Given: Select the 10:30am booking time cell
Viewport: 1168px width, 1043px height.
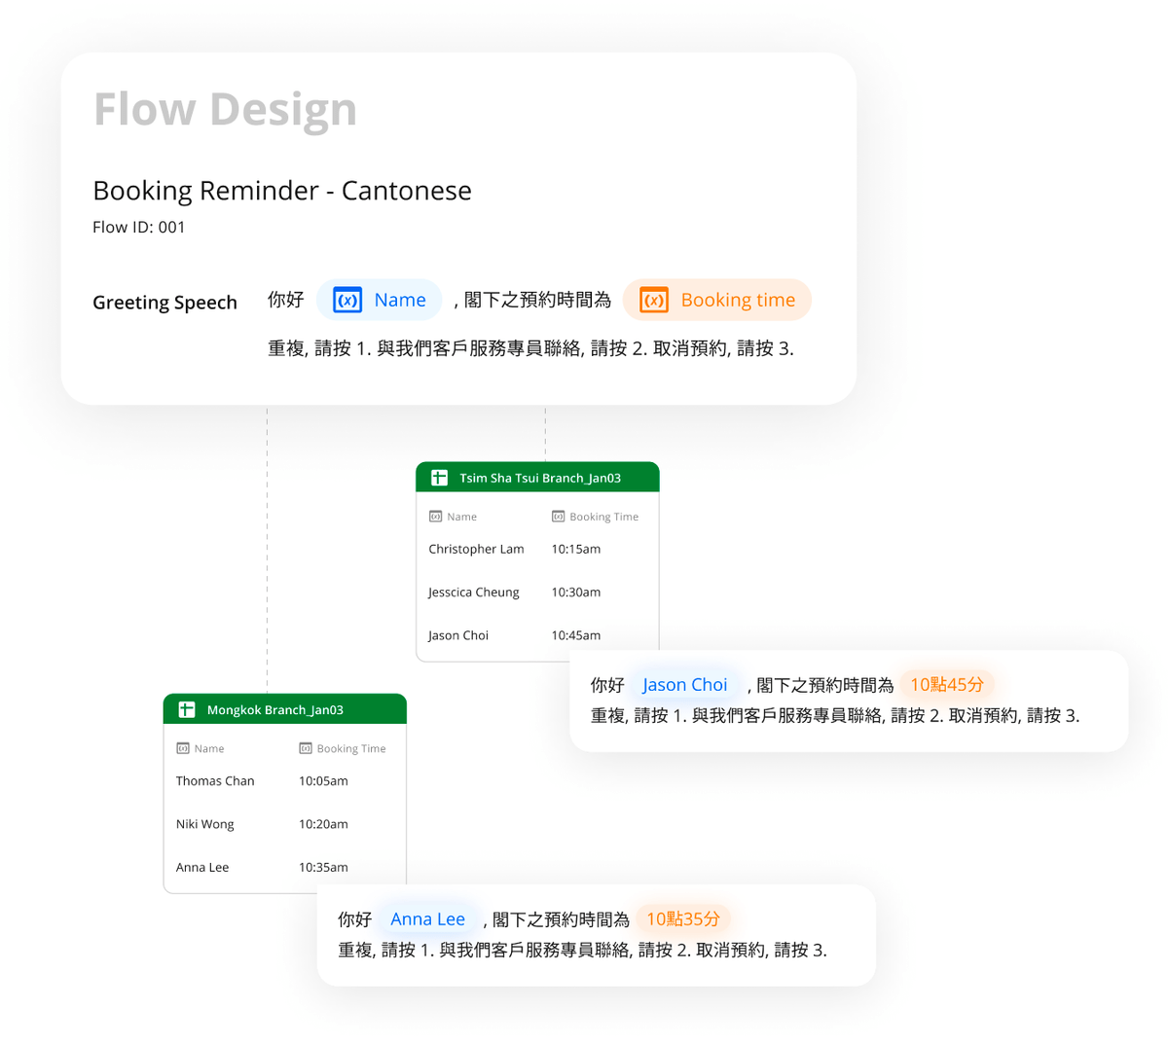Looking at the screenshot, I should (576, 592).
